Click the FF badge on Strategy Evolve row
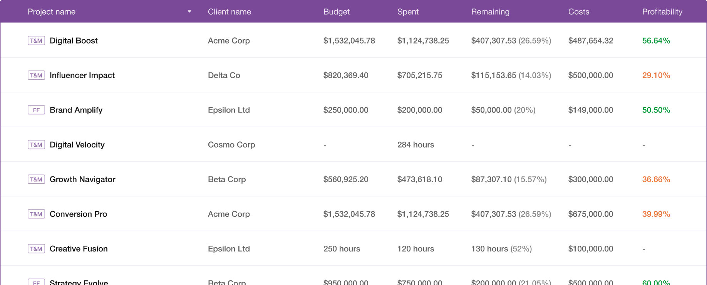Viewport: 707px width, 285px height. pos(36,282)
